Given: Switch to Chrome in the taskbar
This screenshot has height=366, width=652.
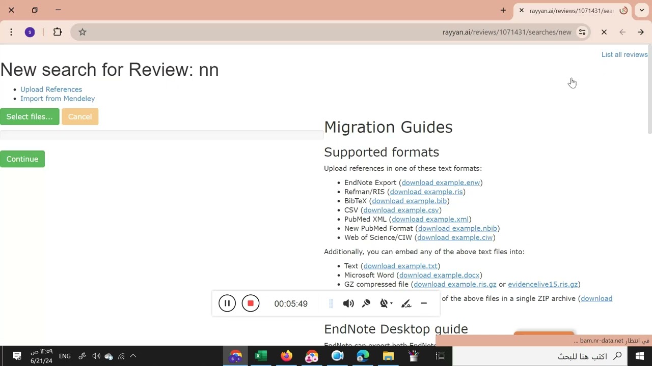Looking at the screenshot, I should coord(235,356).
